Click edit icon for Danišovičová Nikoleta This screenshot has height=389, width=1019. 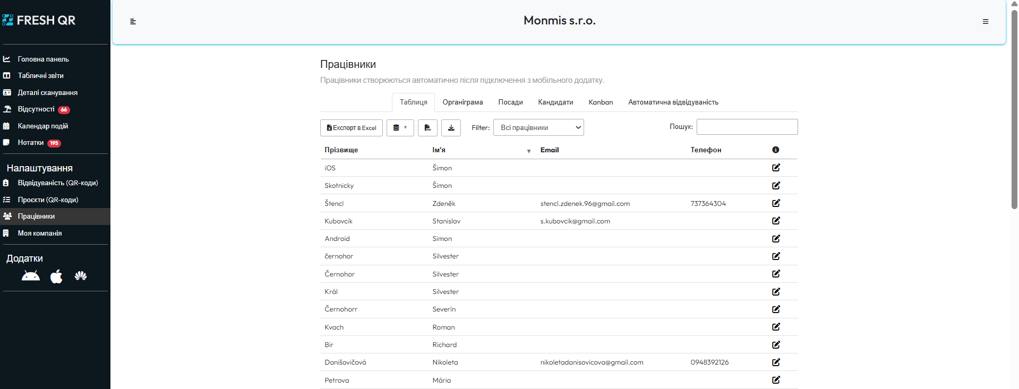pyautogui.click(x=776, y=362)
